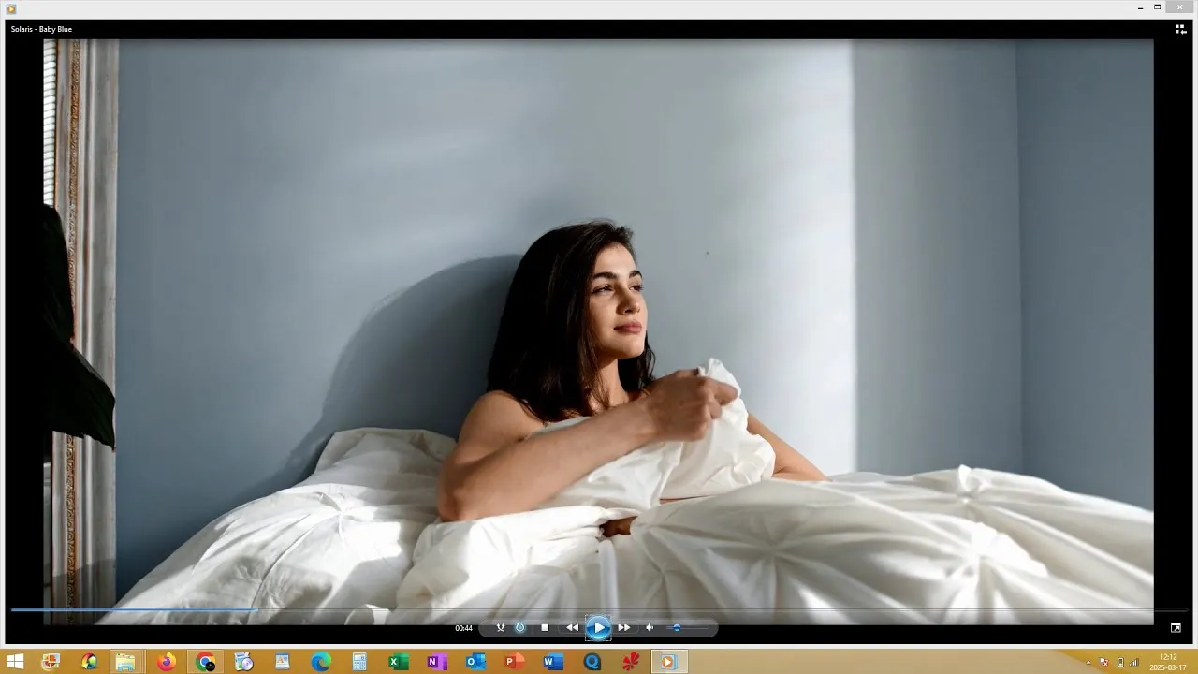The height and width of the screenshot is (674, 1198).
Task: Open Google Chrome from the taskbar
Action: tap(205, 662)
